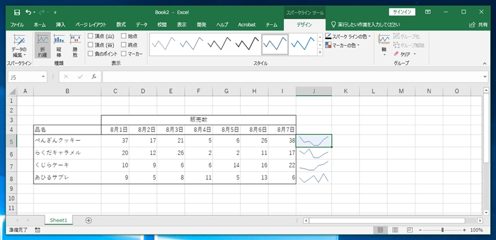Enable the Low Point 頂点(谷) checkbox
Viewport: 496px width, 240px height.
click(x=91, y=45)
